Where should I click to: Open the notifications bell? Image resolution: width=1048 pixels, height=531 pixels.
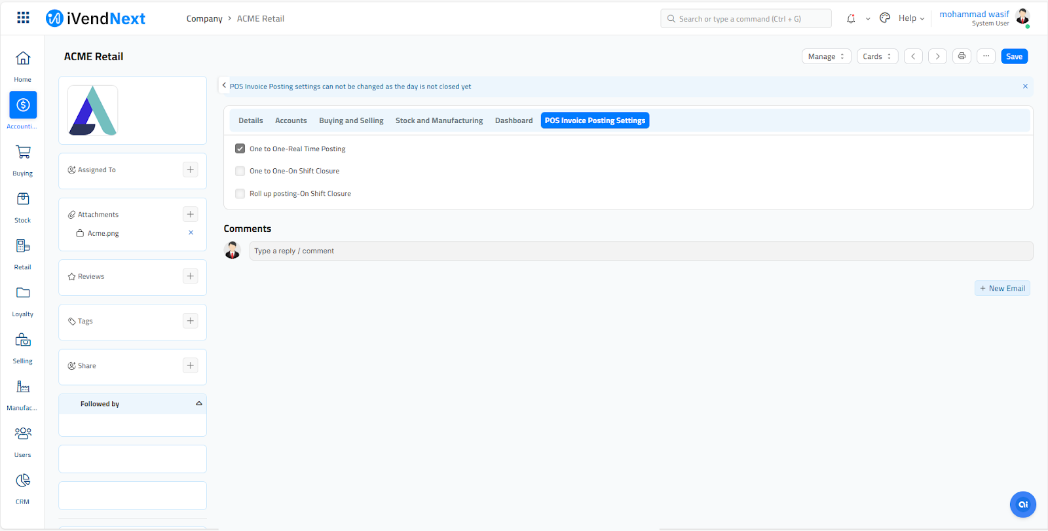point(851,18)
